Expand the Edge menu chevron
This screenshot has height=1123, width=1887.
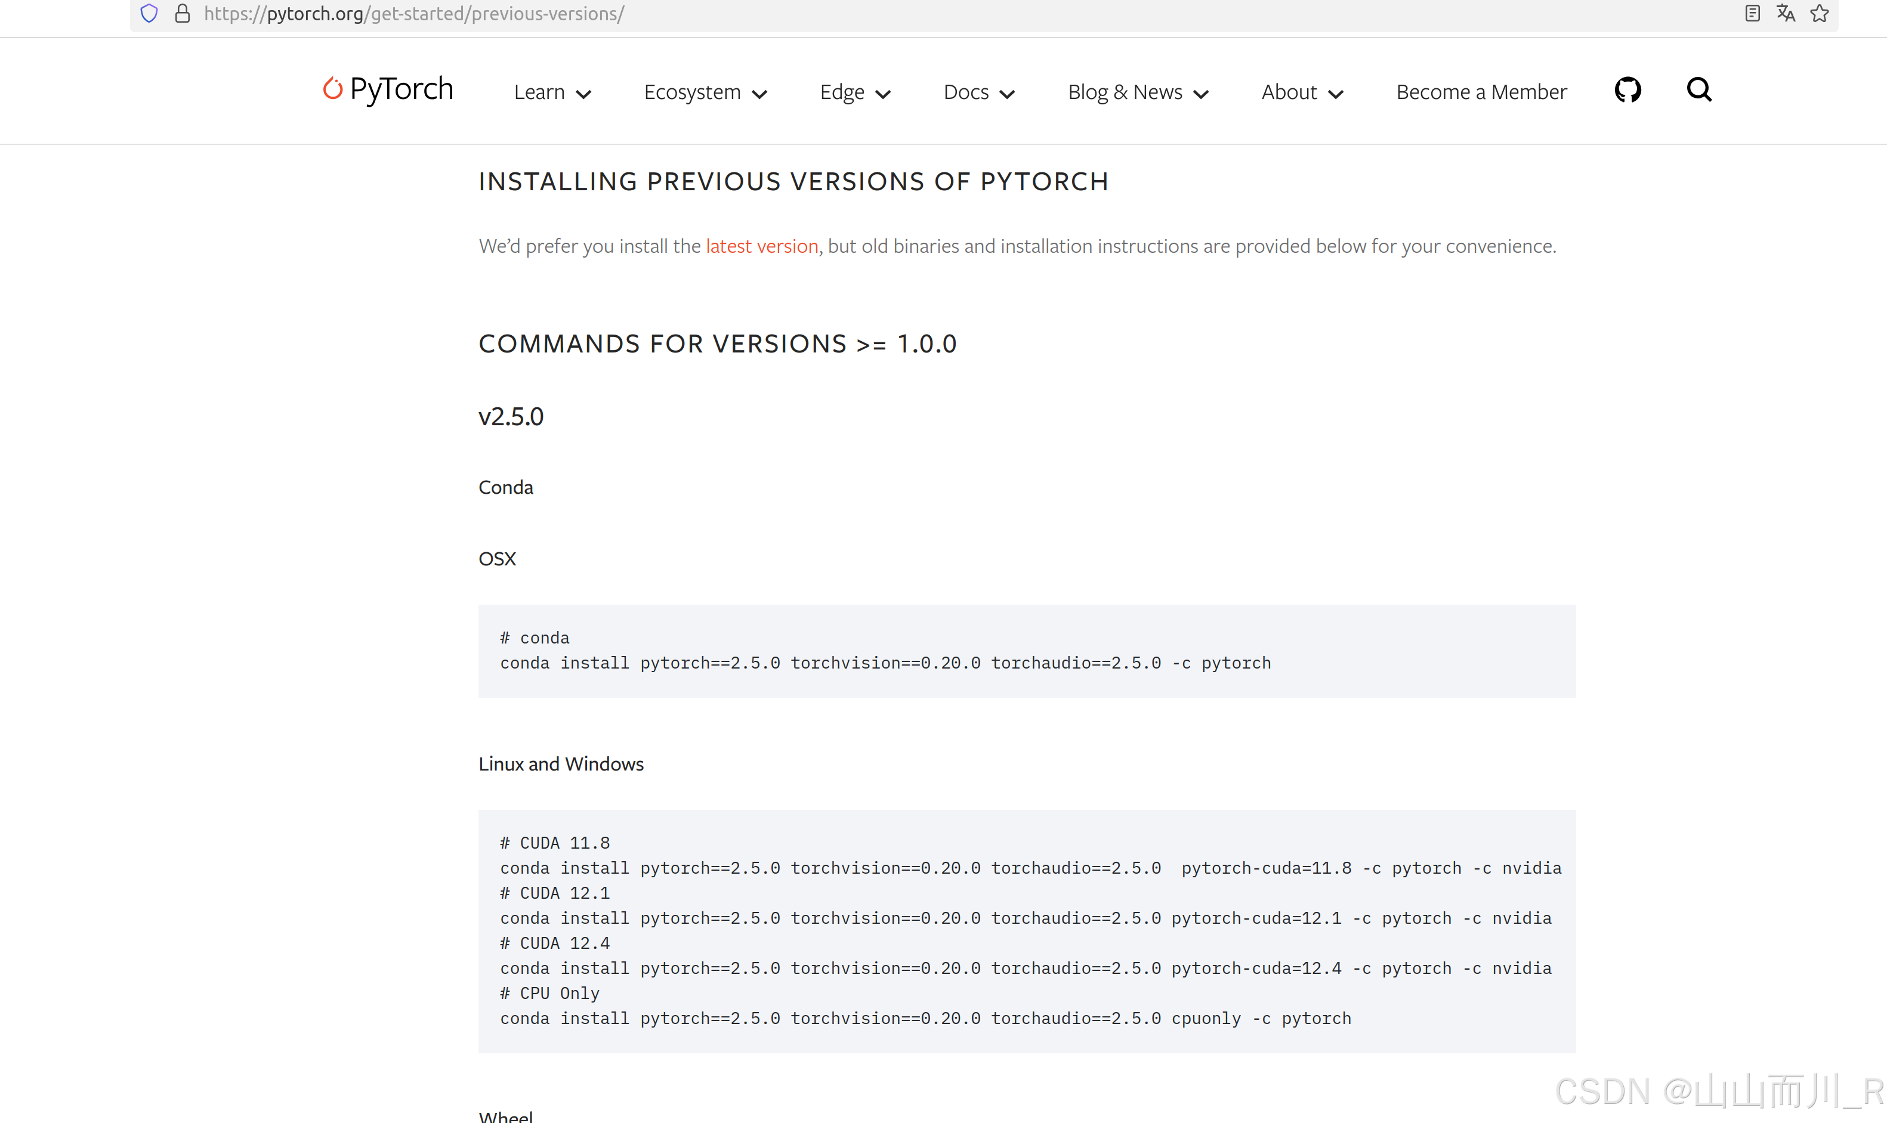(x=882, y=94)
